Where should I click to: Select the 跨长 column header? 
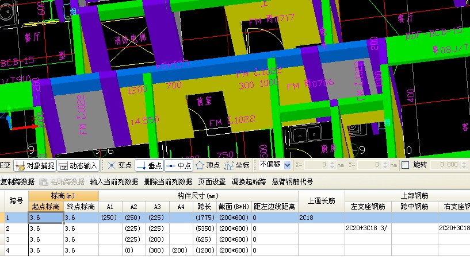point(204,207)
